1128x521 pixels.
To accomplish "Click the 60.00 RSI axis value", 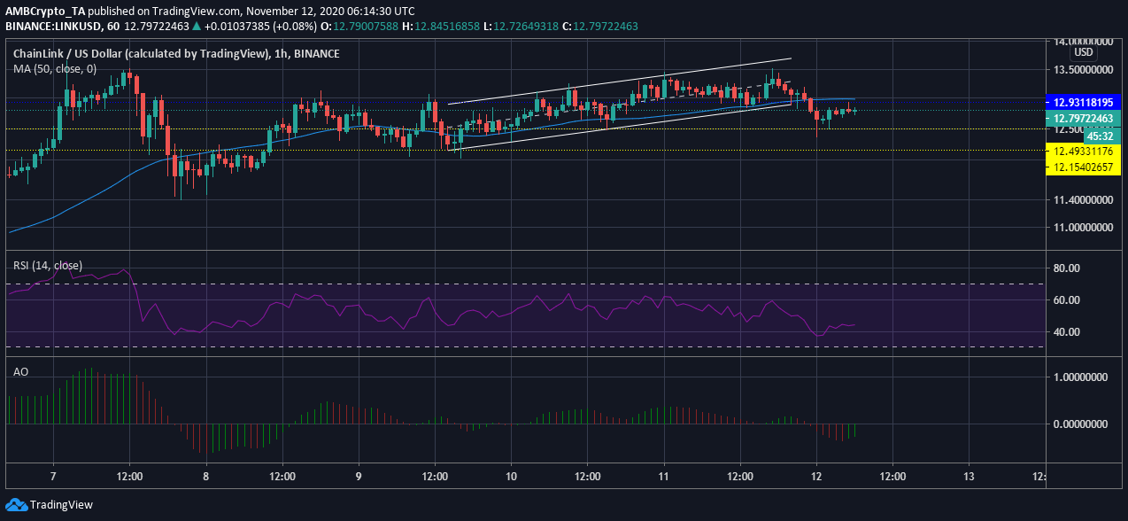I will (1065, 300).
